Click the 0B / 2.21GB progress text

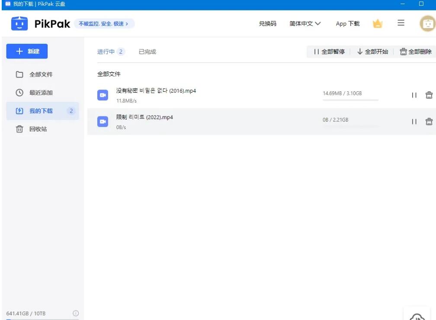point(335,120)
